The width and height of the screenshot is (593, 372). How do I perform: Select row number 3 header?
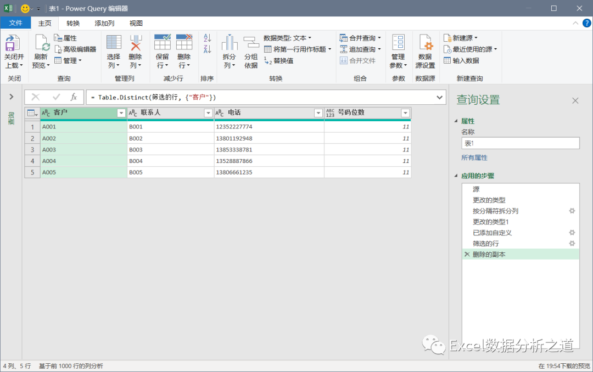(32, 150)
